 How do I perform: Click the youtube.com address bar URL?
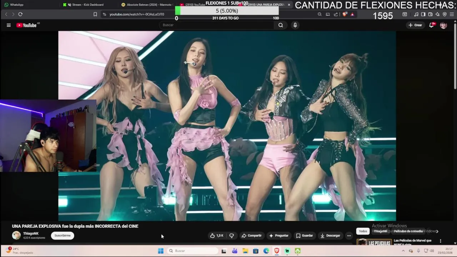pyautogui.click(x=137, y=14)
